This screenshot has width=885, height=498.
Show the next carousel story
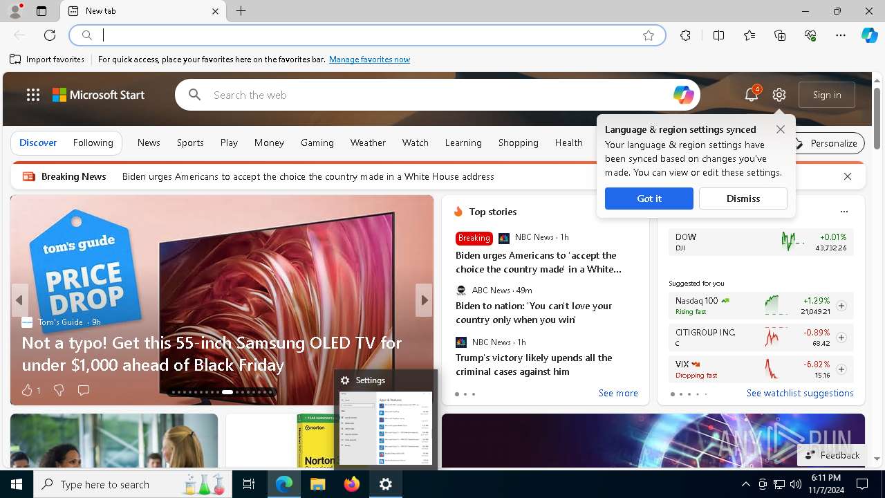click(424, 300)
